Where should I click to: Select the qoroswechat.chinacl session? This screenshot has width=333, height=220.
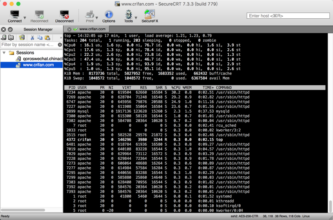coord(43,59)
